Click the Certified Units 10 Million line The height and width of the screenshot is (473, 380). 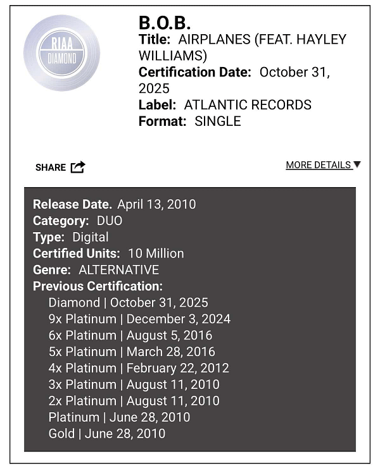point(108,254)
